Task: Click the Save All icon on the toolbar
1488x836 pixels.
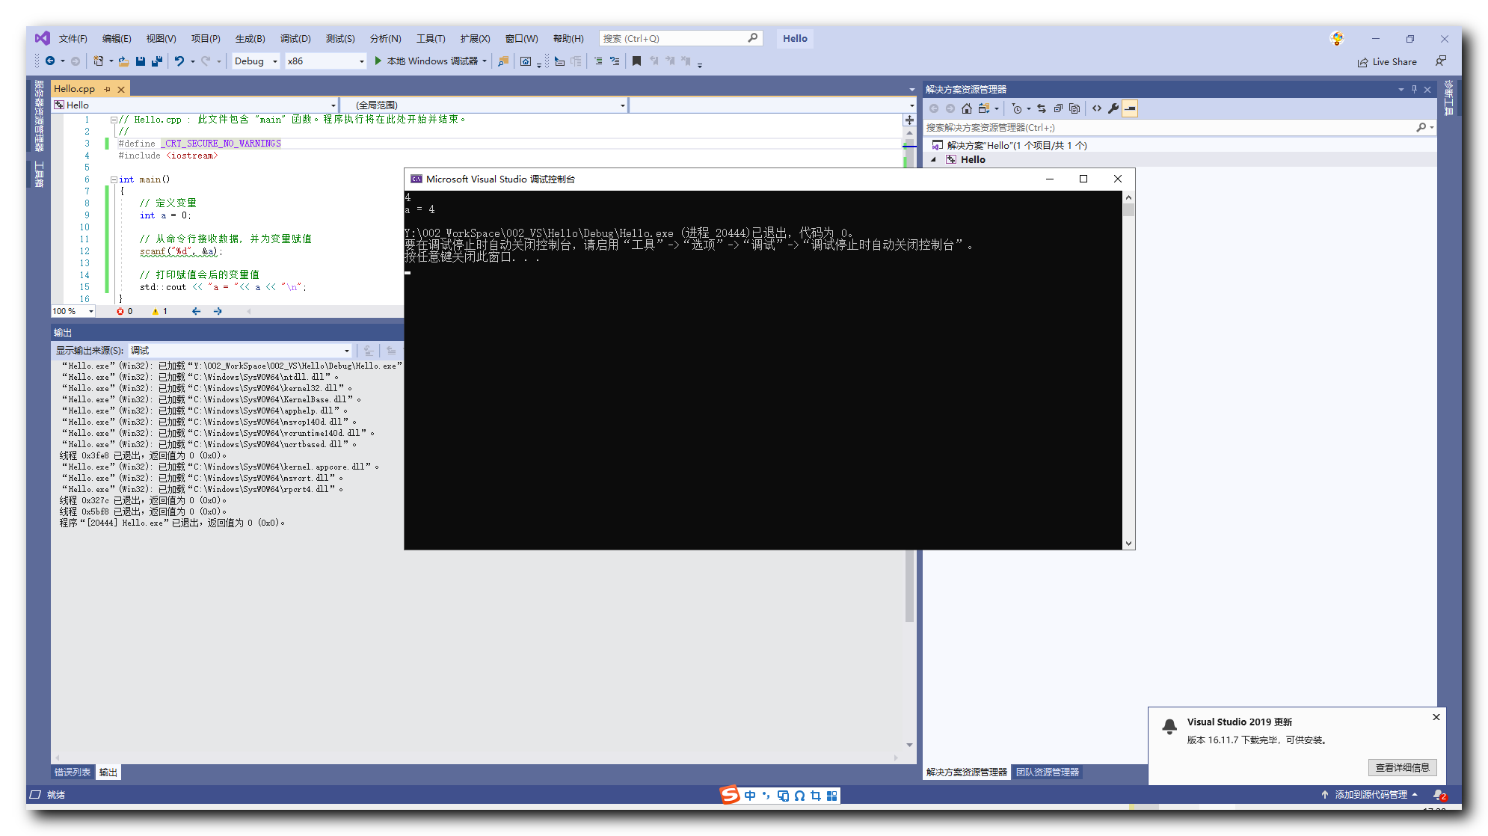Action: (157, 61)
